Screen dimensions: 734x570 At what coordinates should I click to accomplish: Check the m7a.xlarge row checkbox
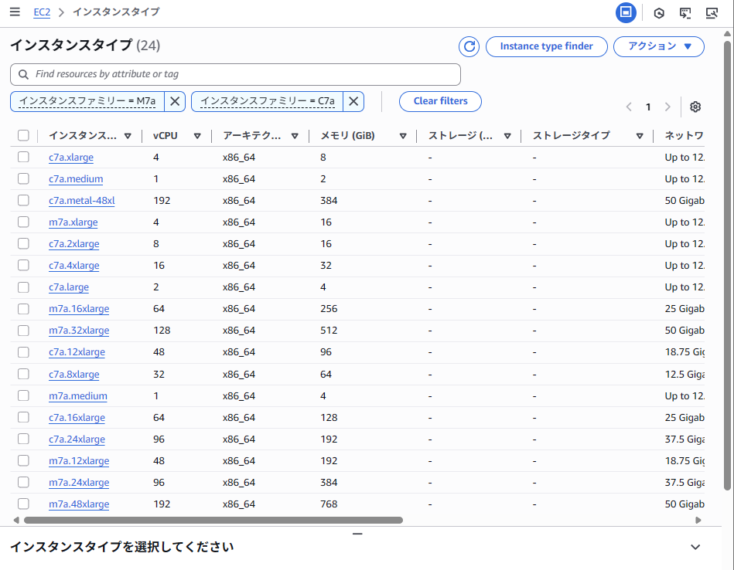click(23, 222)
